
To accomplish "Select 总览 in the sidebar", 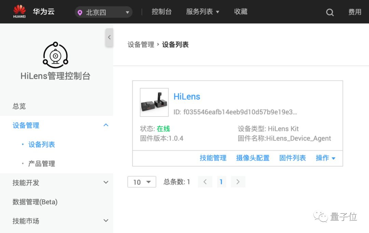I will (19, 106).
